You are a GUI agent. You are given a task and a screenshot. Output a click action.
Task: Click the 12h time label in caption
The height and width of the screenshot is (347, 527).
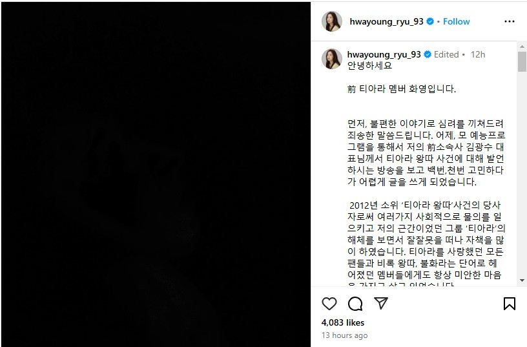(x=478, y=54)
